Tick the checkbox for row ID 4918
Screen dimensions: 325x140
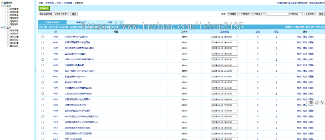pos(43,122)
